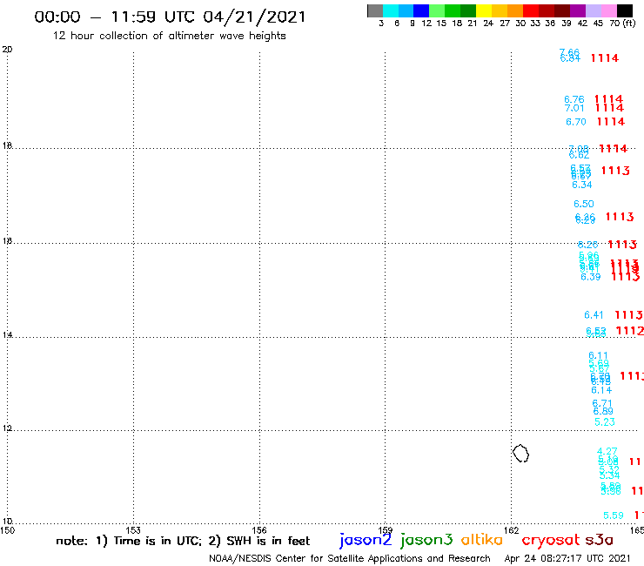The image size is (644, 566).
Task: Click the black swatch ending the scale
Action: (x=625, y=10)
